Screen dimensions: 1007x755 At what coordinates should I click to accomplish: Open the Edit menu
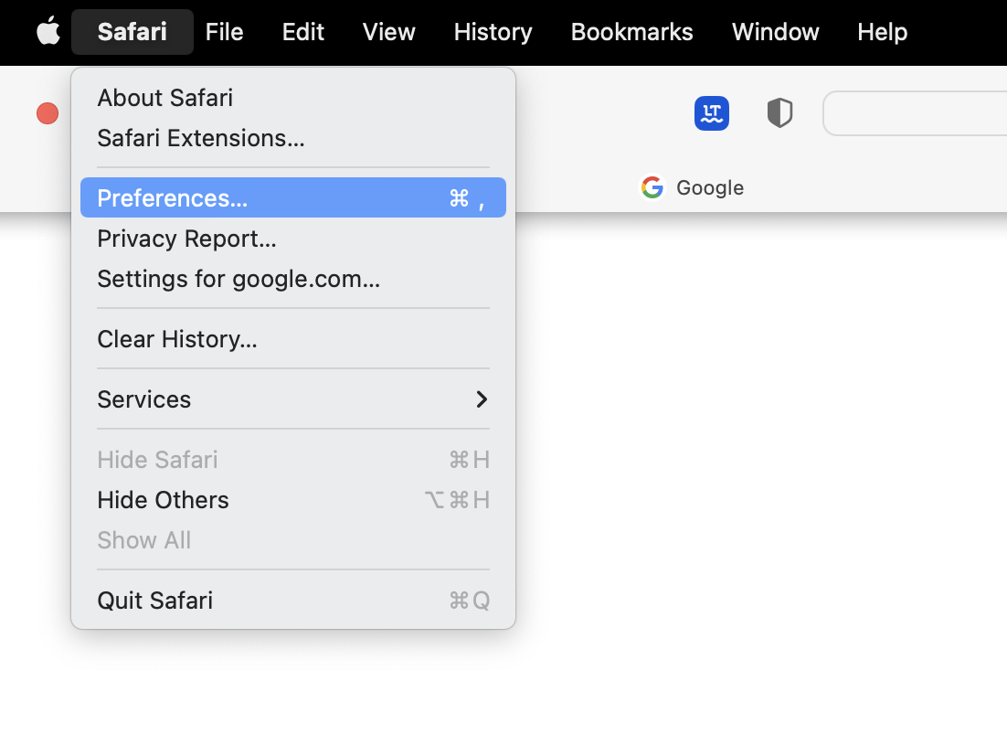[303, 32]
